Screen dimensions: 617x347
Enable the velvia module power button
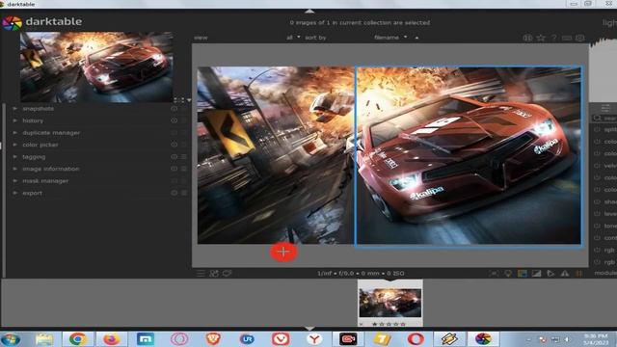point(598,166)
